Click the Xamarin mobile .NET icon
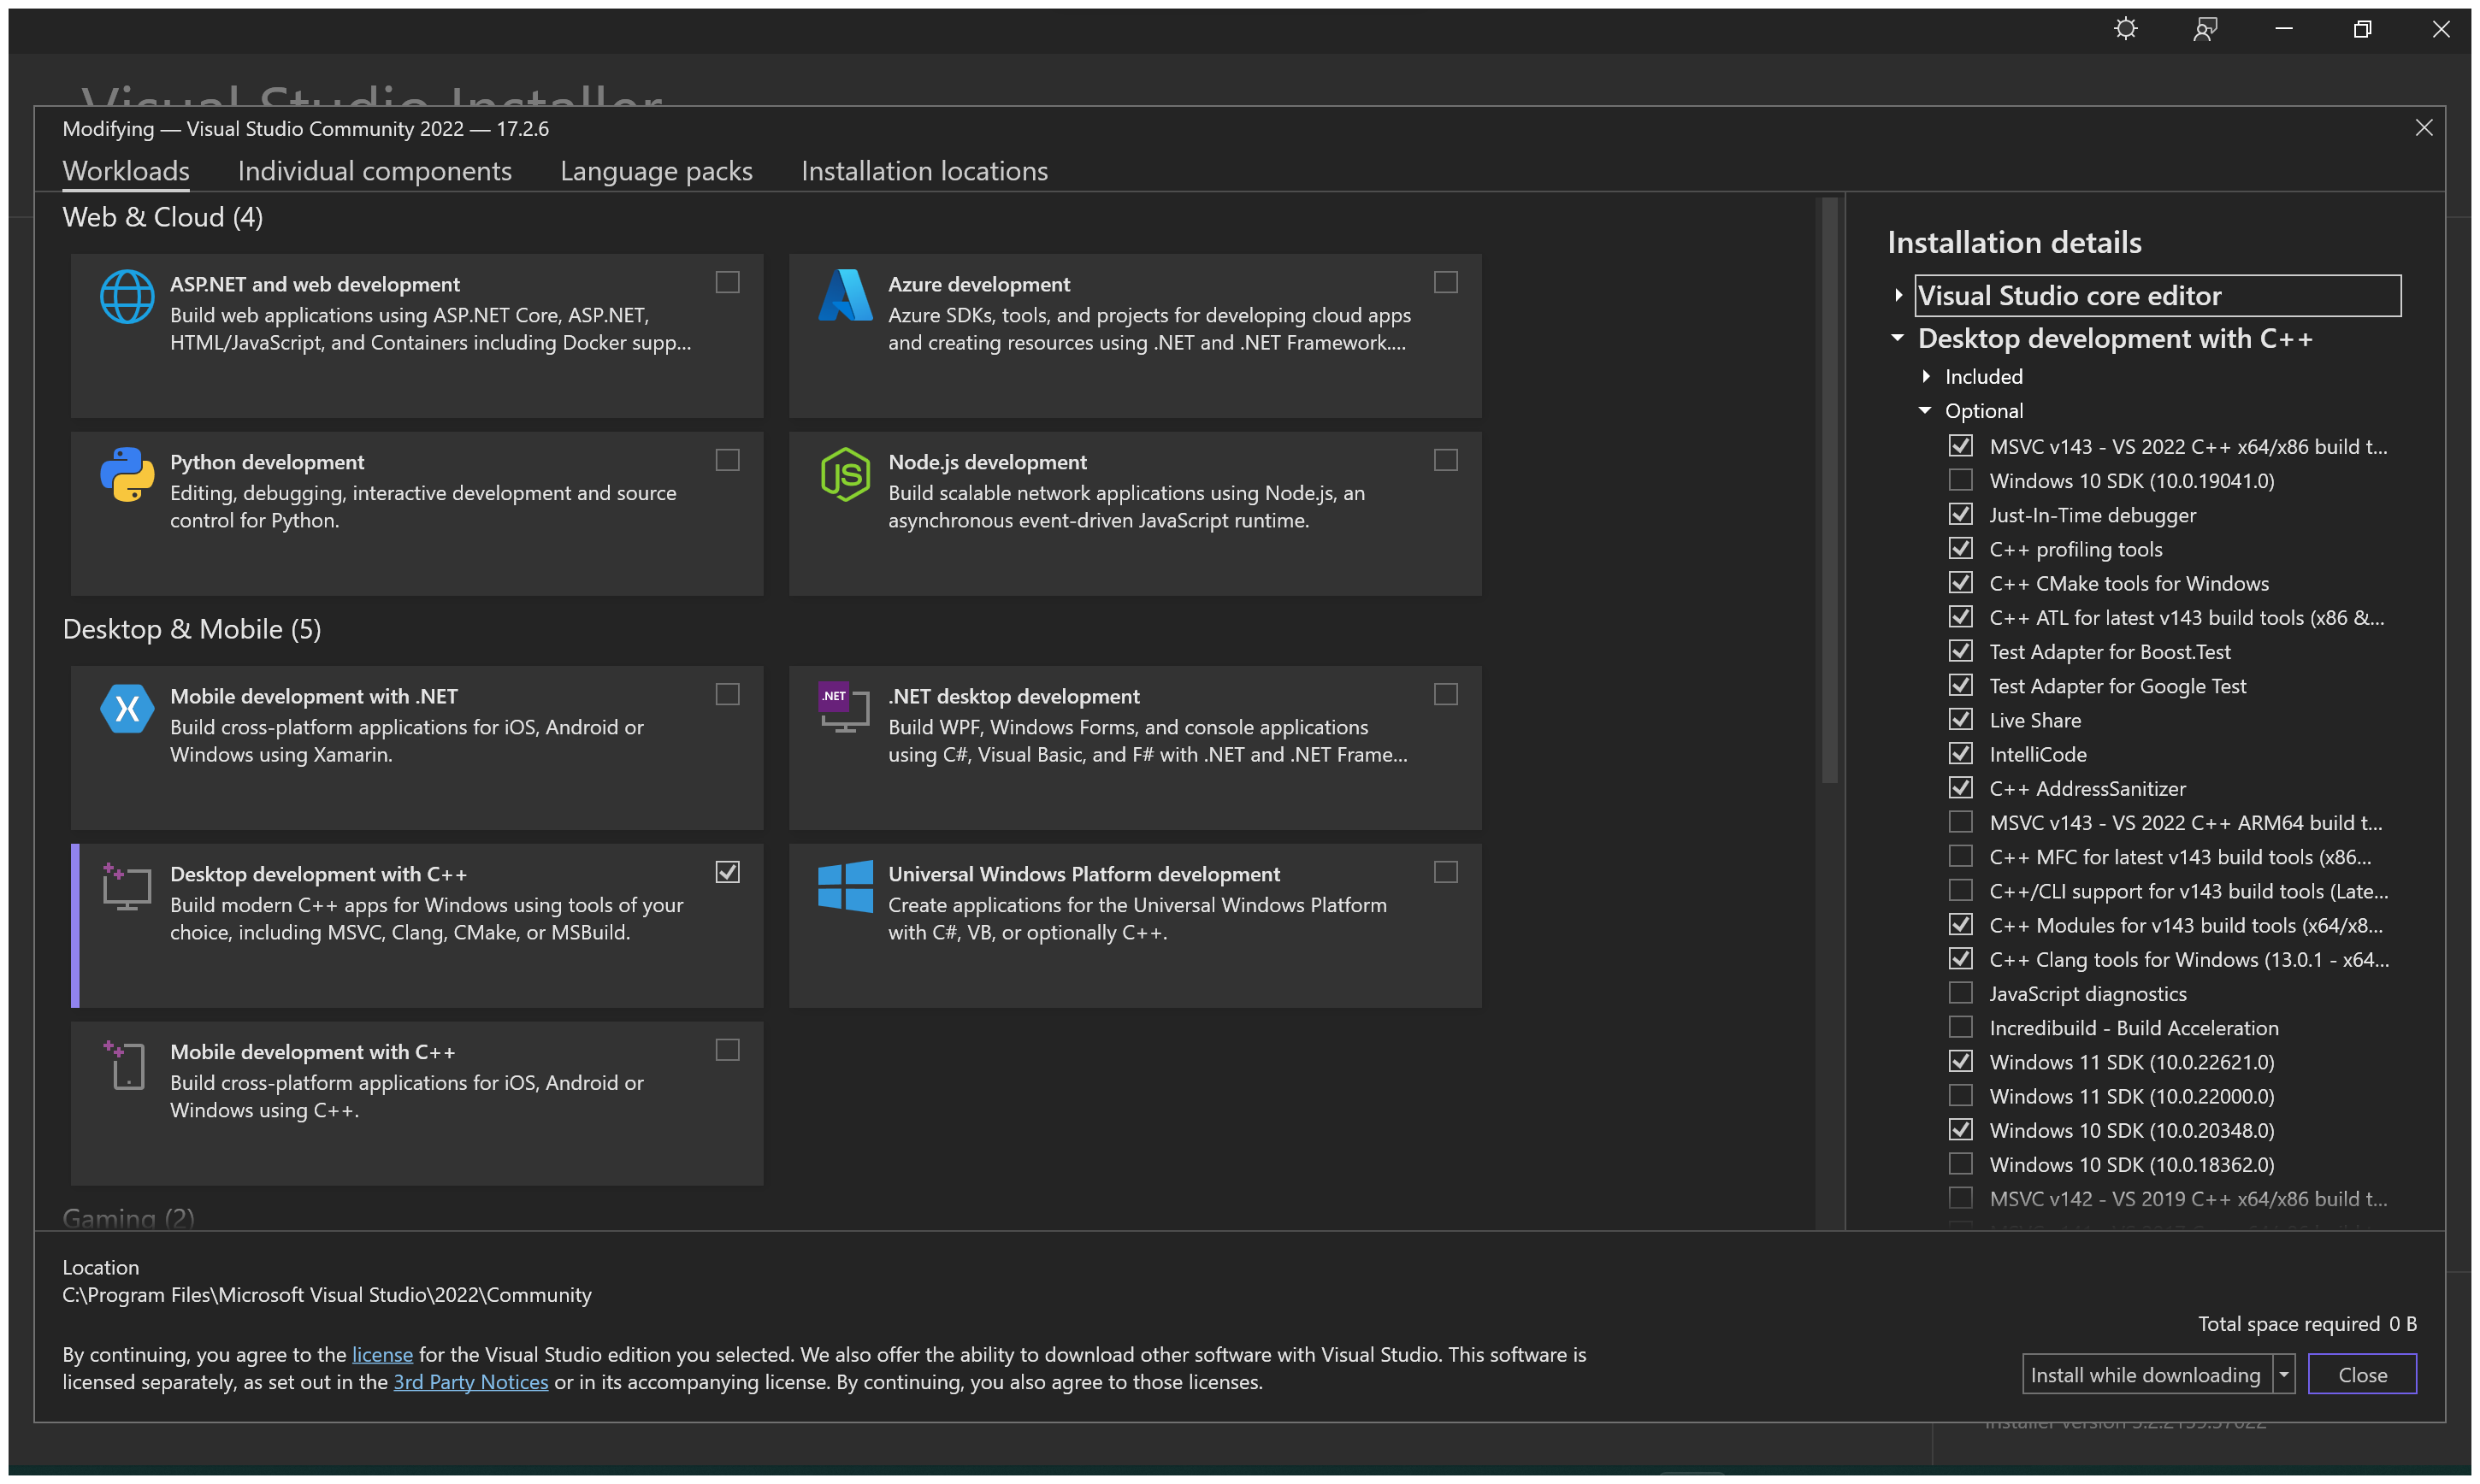Image resolution: width=2480 pixels, height=1484 pixels. click(x=127, y=709)
